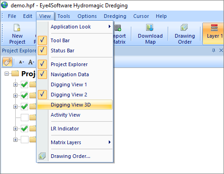Open Drawing Order... from View menu
This screenshot has height=174, width=224.
[x=75, y=156]
